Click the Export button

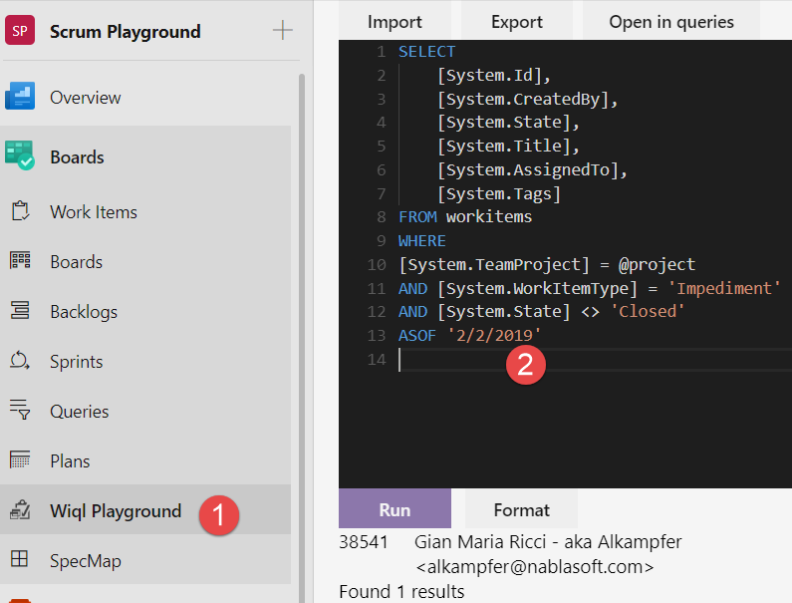tap(516, 21)
